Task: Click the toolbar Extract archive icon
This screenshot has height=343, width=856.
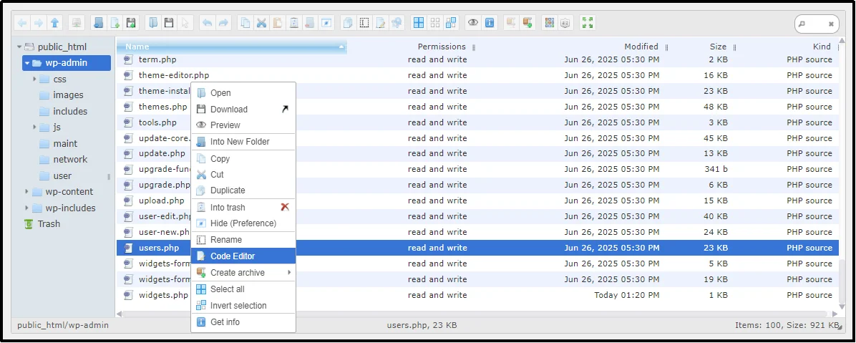Action: (511, 22)
